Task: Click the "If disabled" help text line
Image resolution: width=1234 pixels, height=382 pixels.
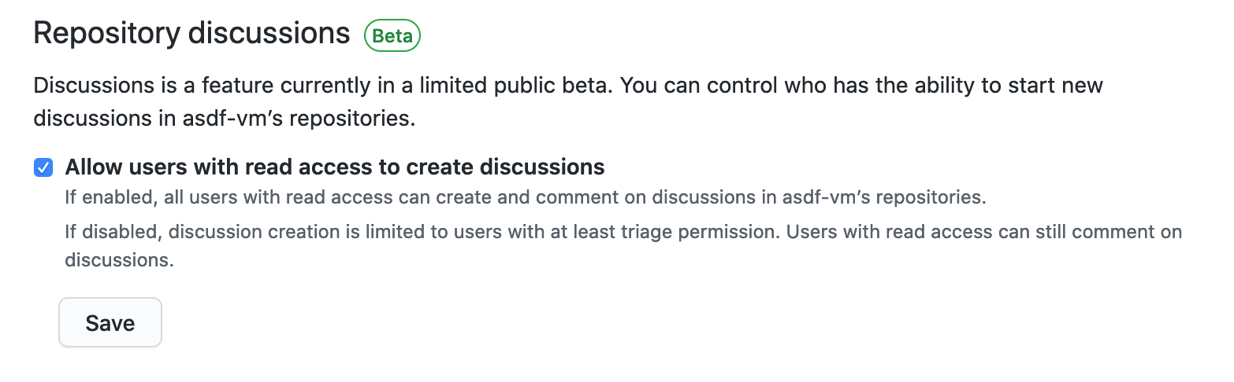Action: (623, 233)
